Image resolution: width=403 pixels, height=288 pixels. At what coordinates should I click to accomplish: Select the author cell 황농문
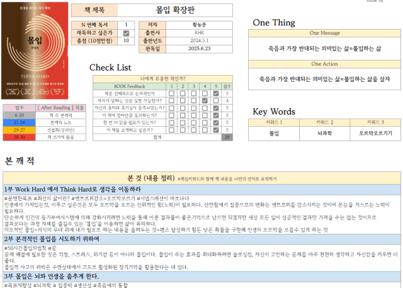coord(199,25)
